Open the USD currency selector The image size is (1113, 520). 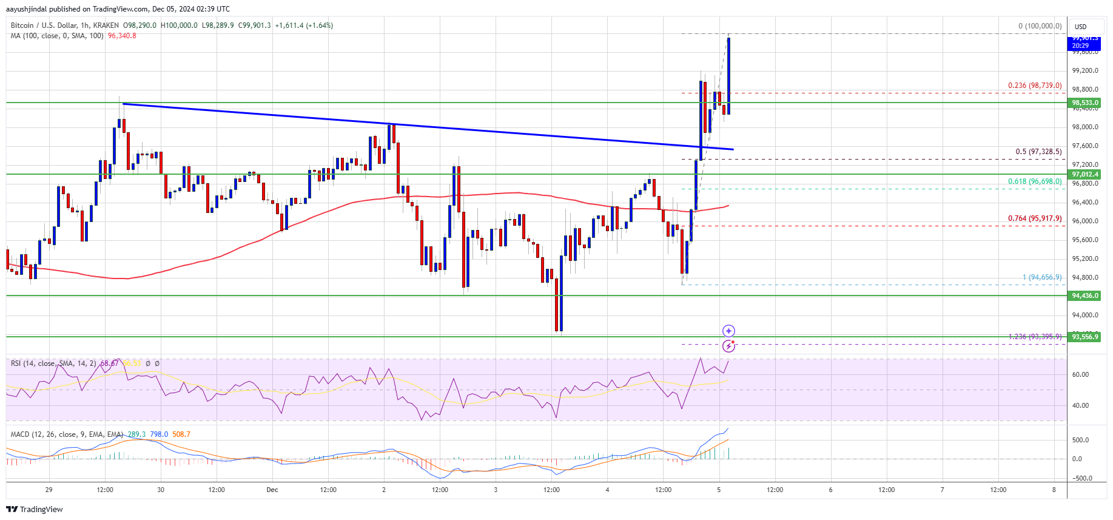pos(1080,27)
